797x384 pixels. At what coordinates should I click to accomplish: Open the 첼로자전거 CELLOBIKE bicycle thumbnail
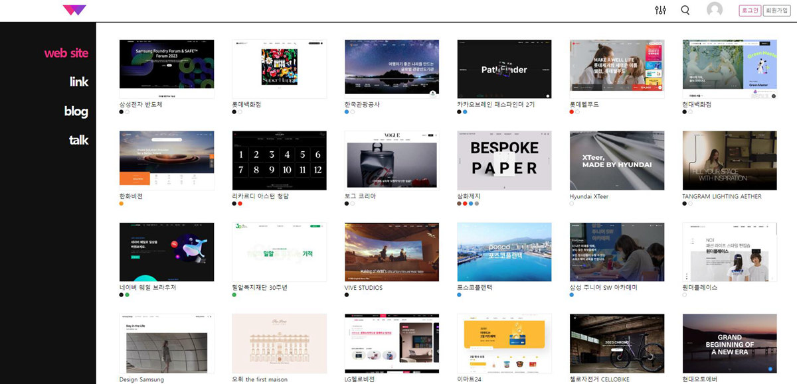click(x=617, y=344)
